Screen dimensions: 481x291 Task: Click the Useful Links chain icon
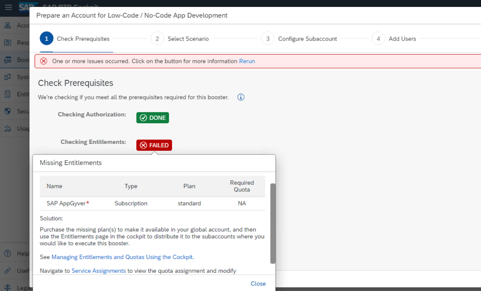click(8, 271)
